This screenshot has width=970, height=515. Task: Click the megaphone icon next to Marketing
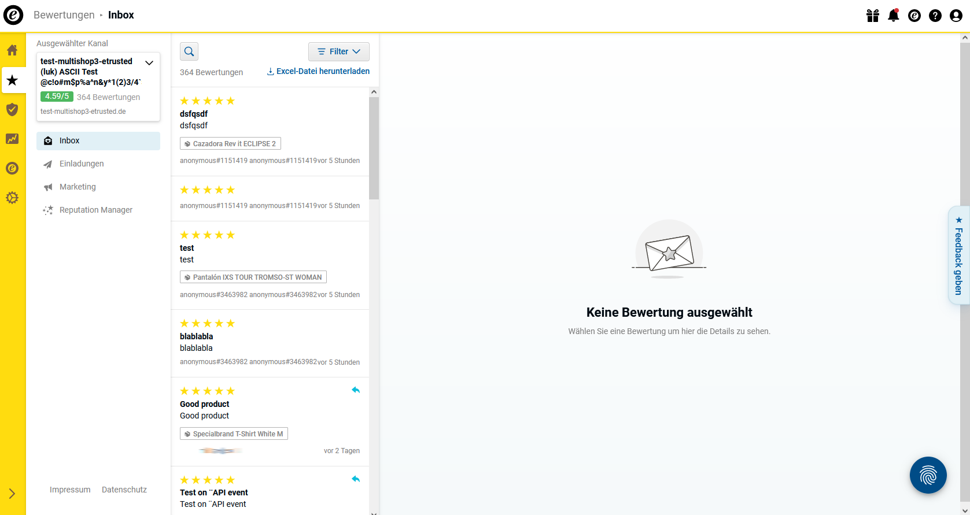tap(48, 187)
